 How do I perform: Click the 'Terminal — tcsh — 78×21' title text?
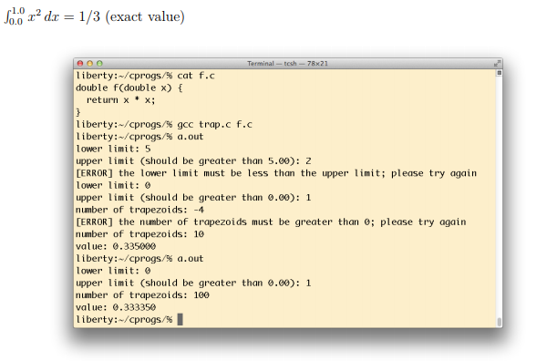click(287, 64)
